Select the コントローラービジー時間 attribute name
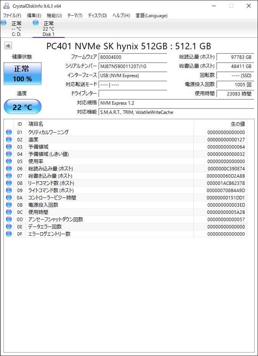Image resolution: width=258 pixels, height=356 pixels. (x=52, y=197)
